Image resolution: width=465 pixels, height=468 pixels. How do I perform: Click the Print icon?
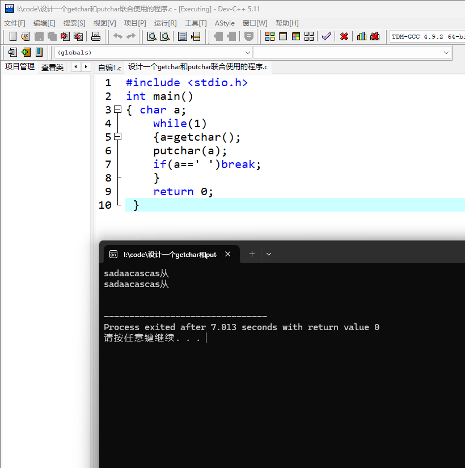point(96,36)
